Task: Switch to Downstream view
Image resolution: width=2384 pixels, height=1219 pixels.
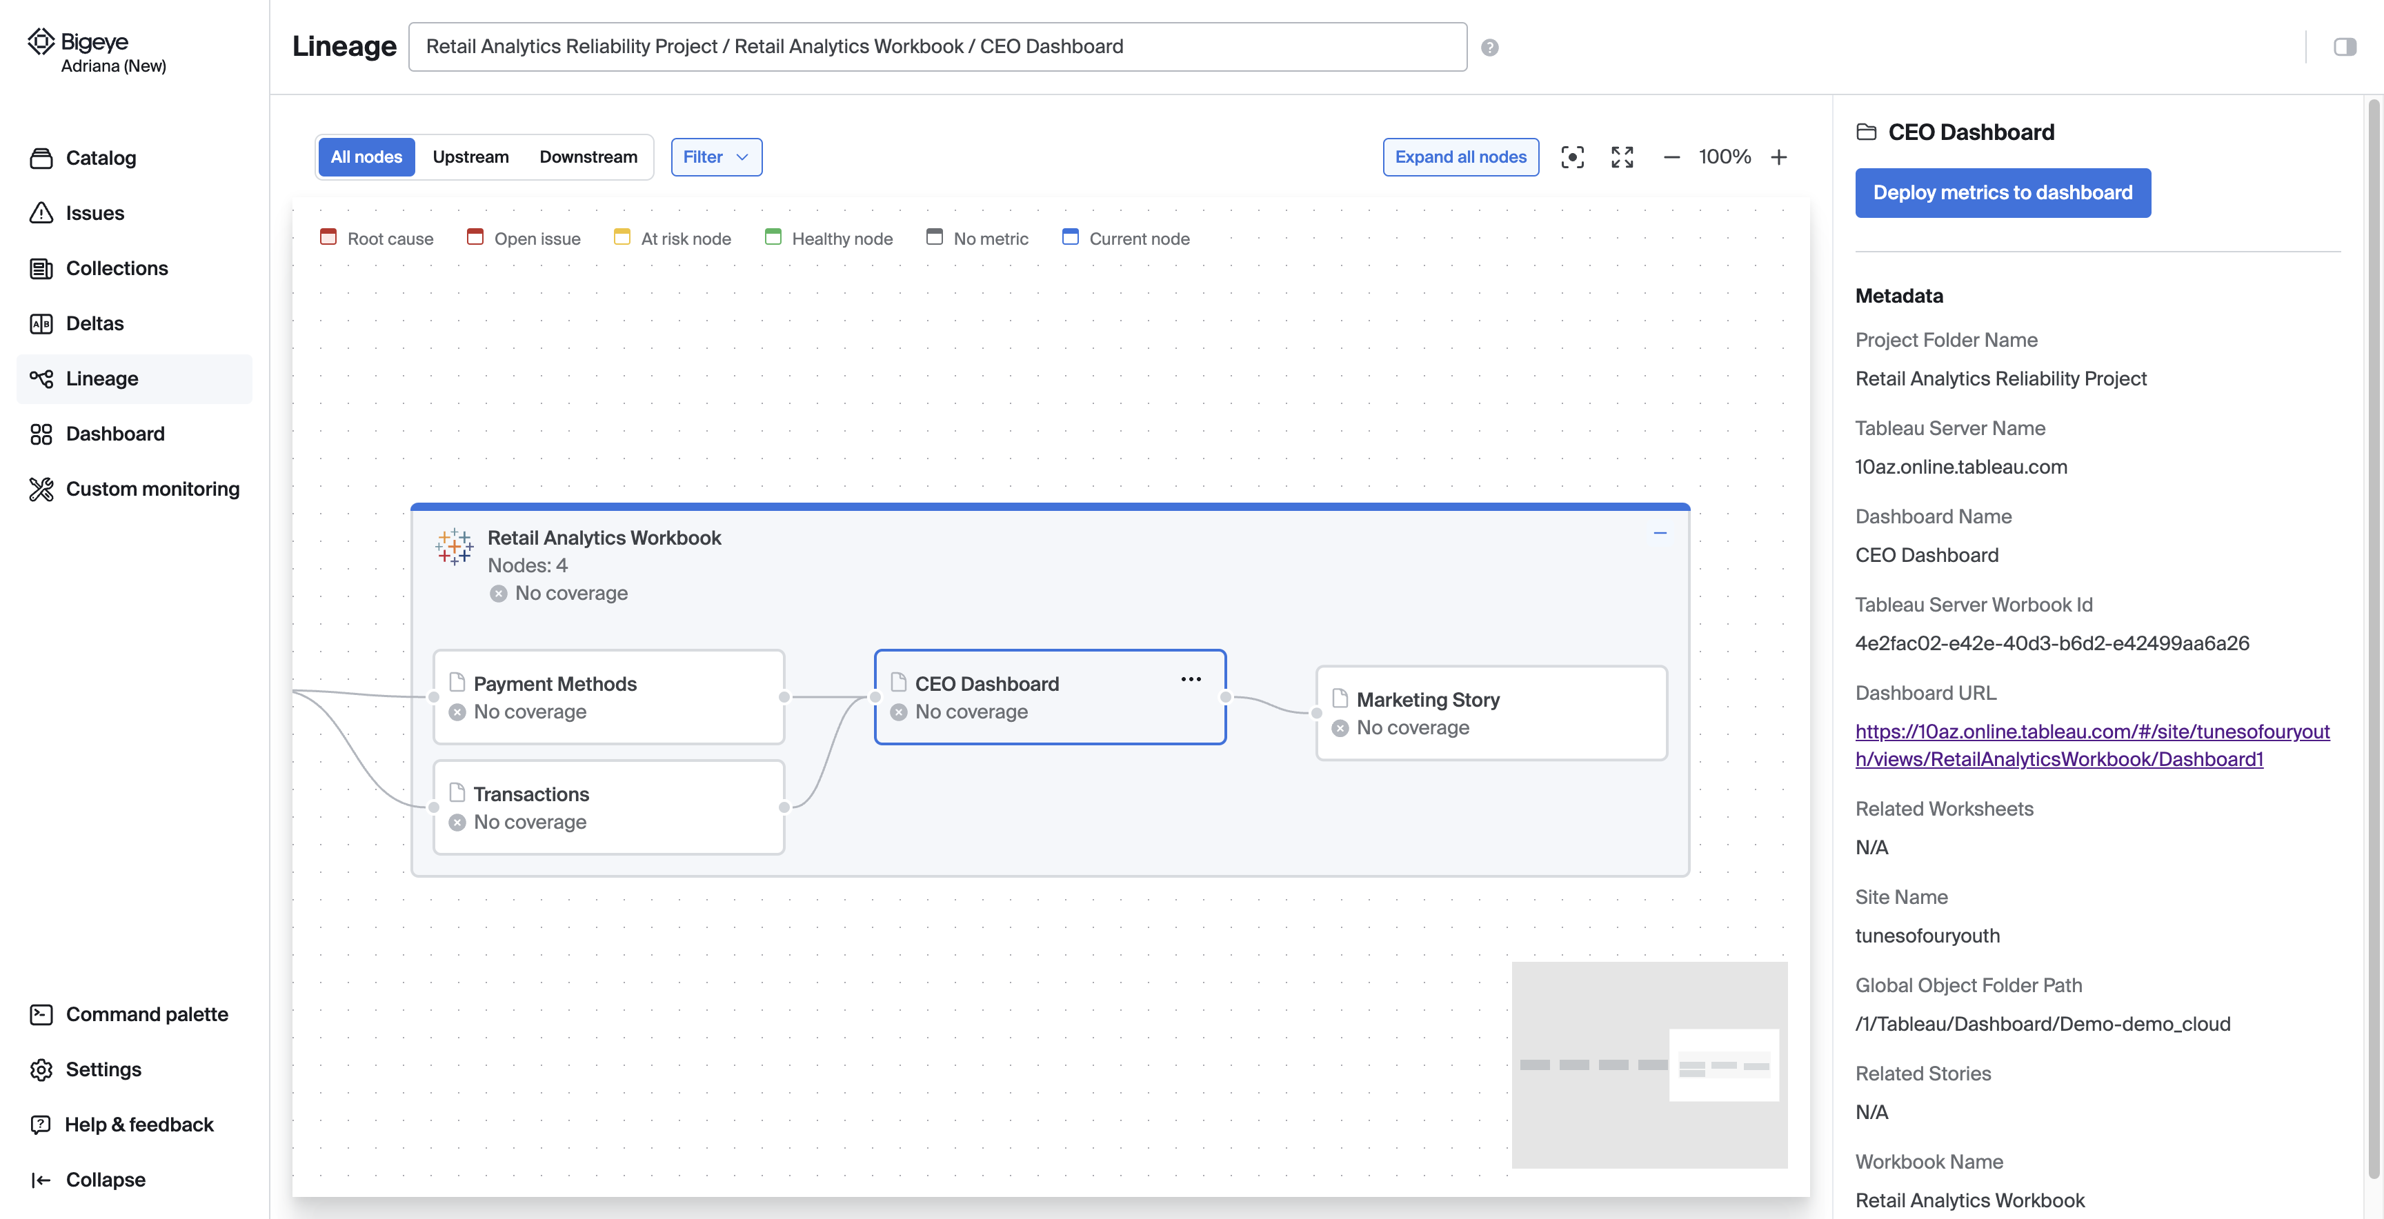Action: pyautogui.click(x=588, y=157)
